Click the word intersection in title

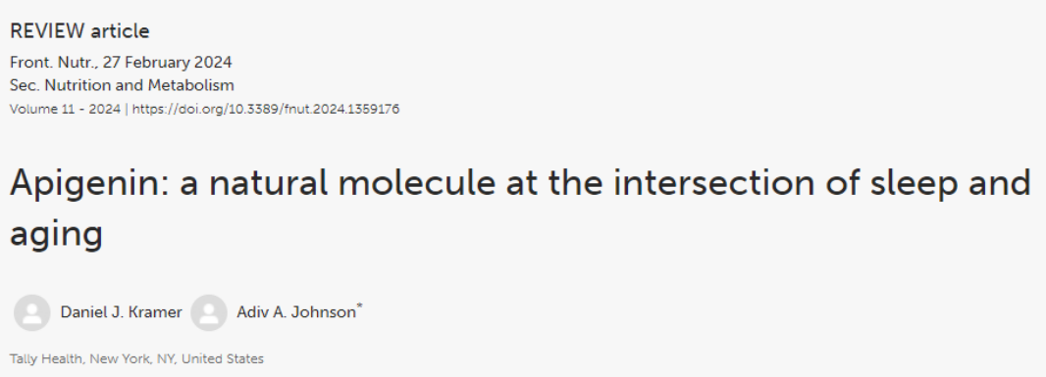(x=713, y=183)
